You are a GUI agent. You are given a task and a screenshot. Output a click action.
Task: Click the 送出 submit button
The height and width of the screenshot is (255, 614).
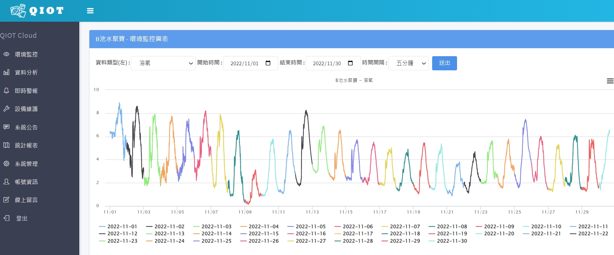click(444, 63)
